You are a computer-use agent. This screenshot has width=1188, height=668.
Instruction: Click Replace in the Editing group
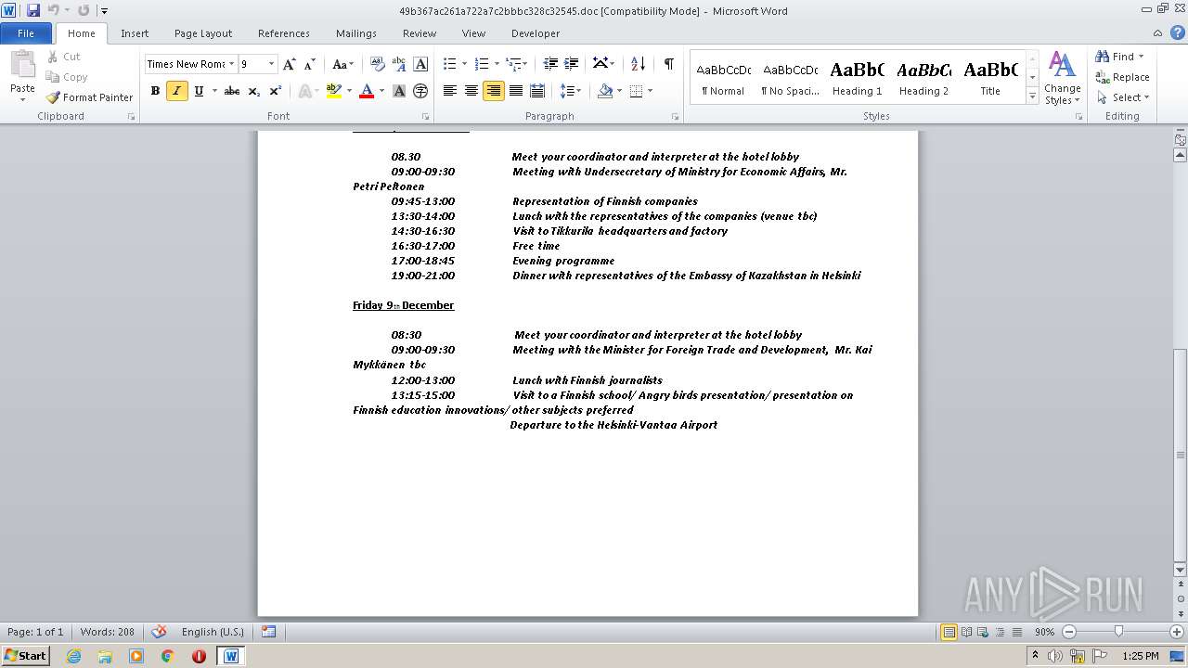1122,77
